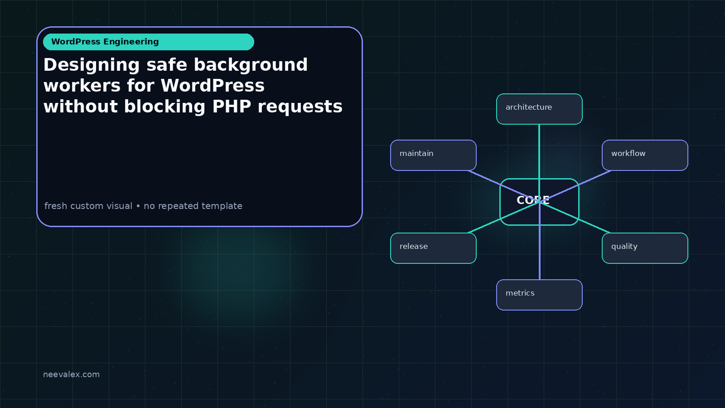Pick the quality node

645,248
